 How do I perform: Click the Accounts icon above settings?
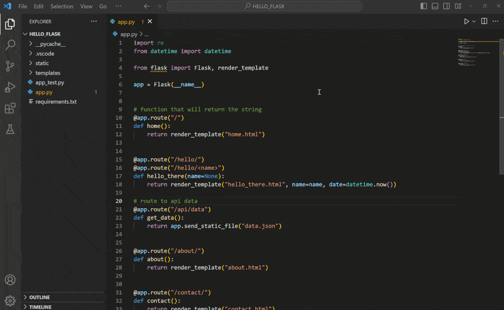(10, 280)
